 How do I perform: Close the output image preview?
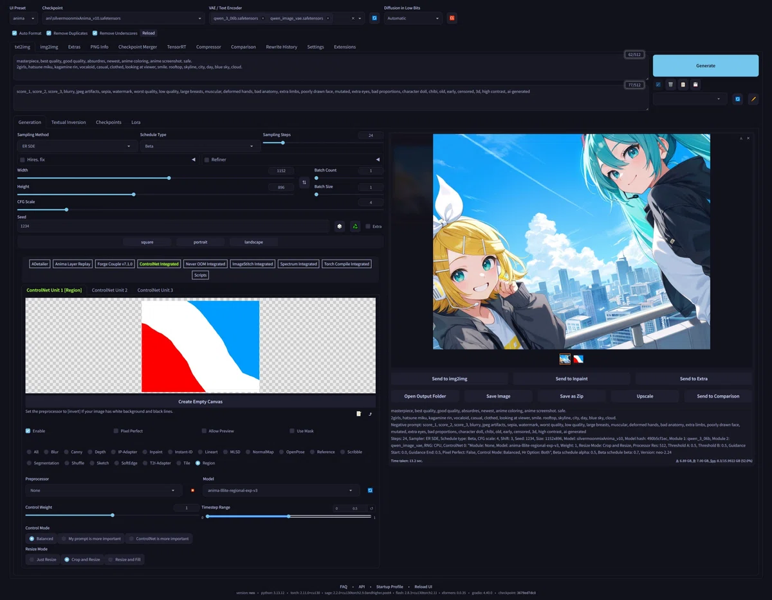[x=748, y=138]
